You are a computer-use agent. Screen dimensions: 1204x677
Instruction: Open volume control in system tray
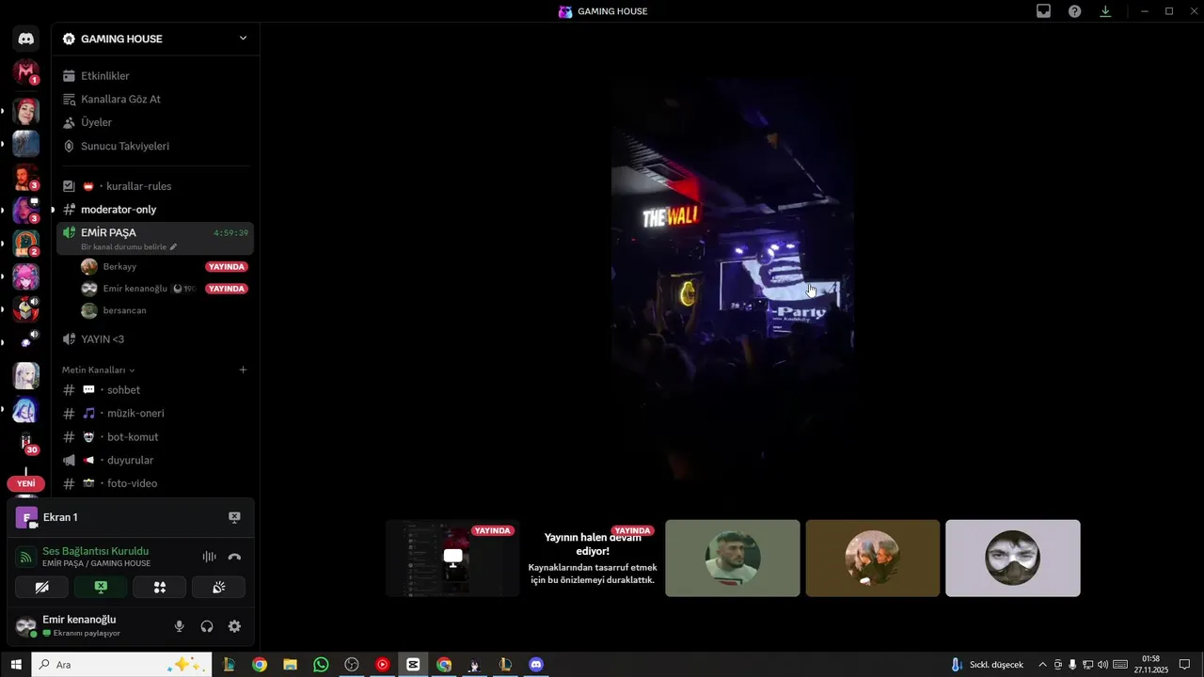(x=1102, y=665)
